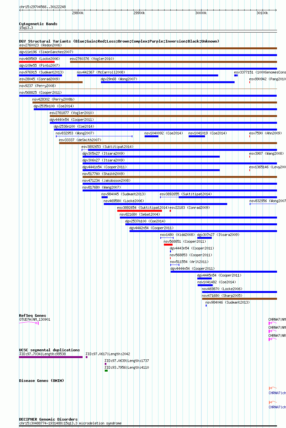
Task: Select esv22183 (Conrad2009) label
Action: click(190, 208)
